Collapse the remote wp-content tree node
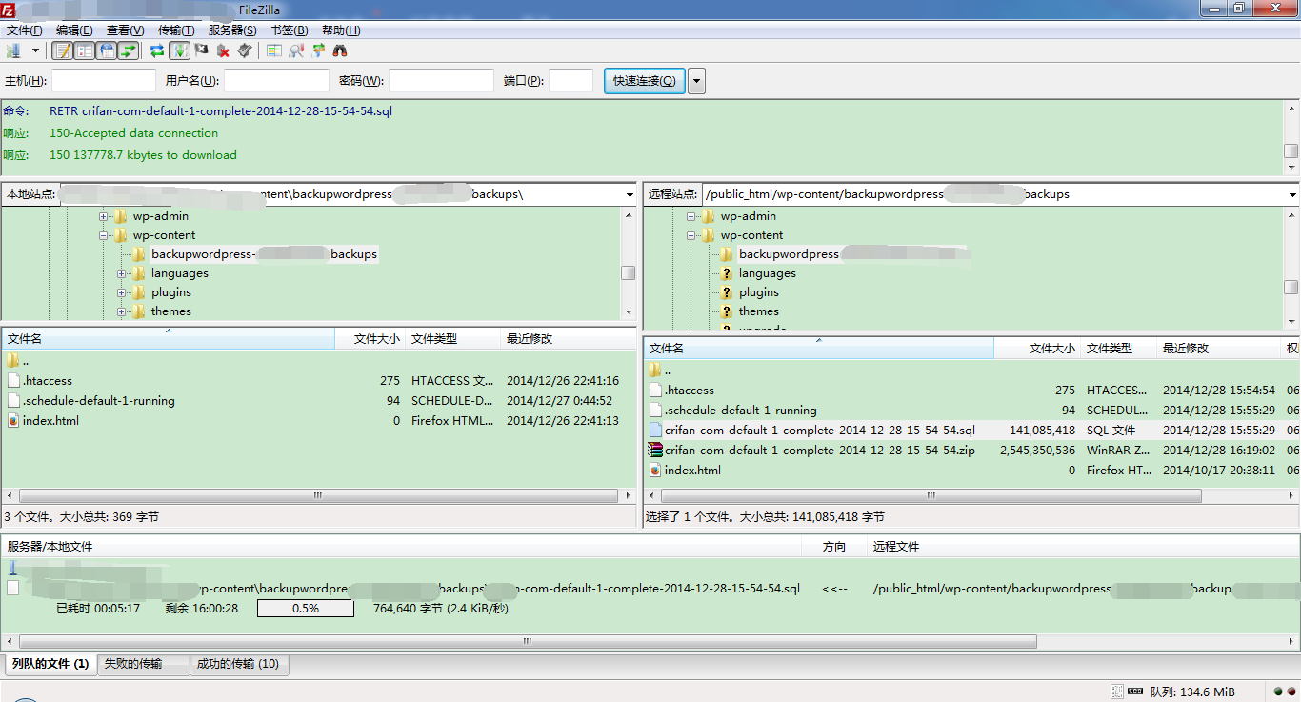 pyautogui.click(x=691, y=235)
